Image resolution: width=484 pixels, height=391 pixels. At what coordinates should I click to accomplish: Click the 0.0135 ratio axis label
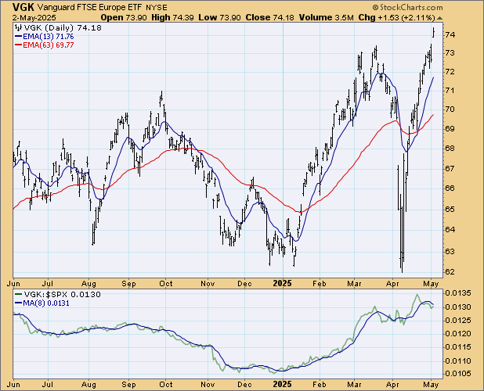tap(458, 292)
